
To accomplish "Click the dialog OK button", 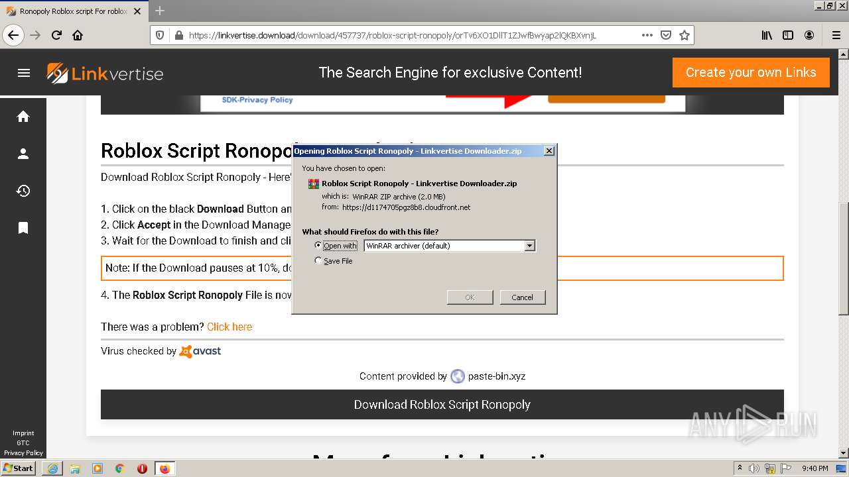I will coord(470,297).
